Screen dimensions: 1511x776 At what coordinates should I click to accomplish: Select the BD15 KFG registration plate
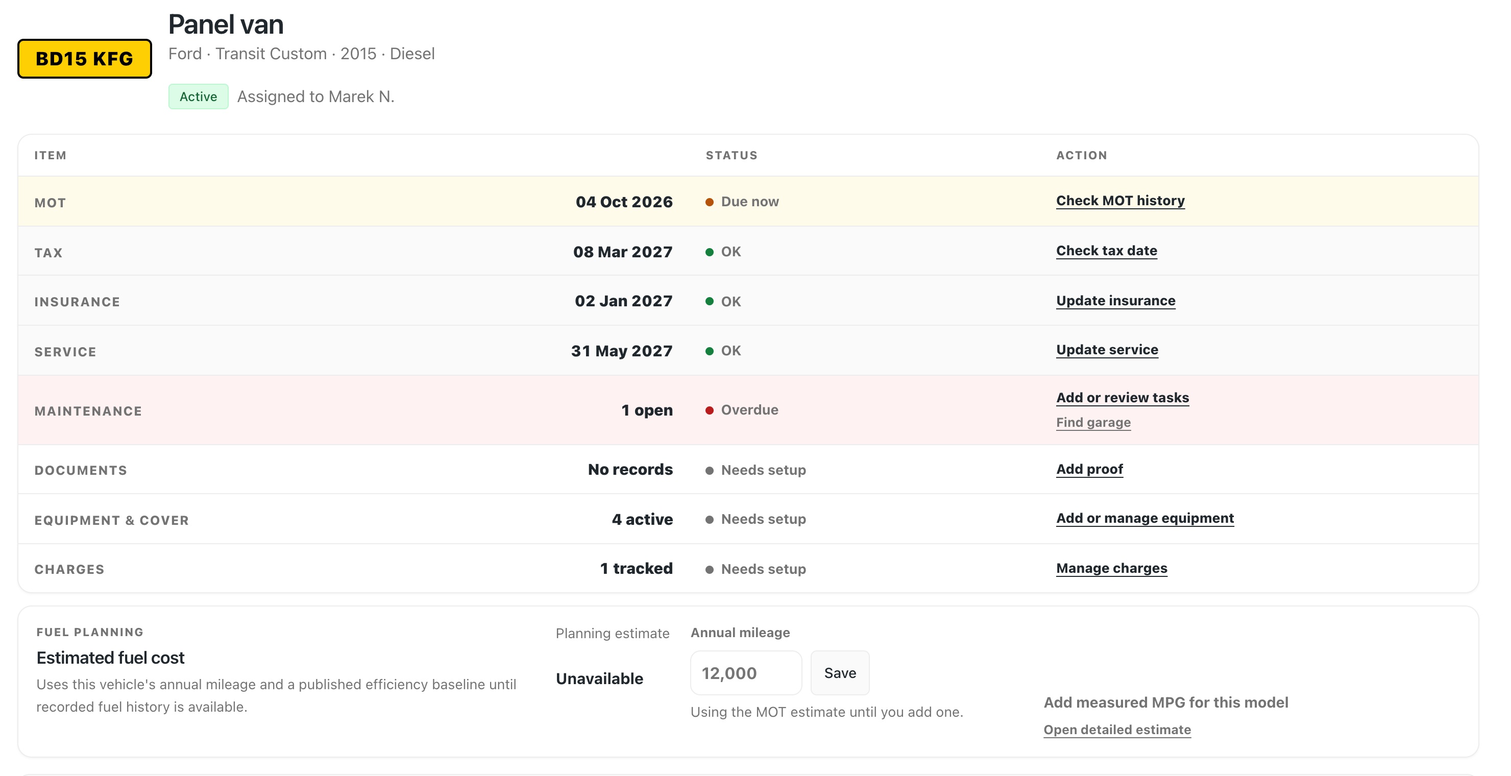tap(84, 59)
